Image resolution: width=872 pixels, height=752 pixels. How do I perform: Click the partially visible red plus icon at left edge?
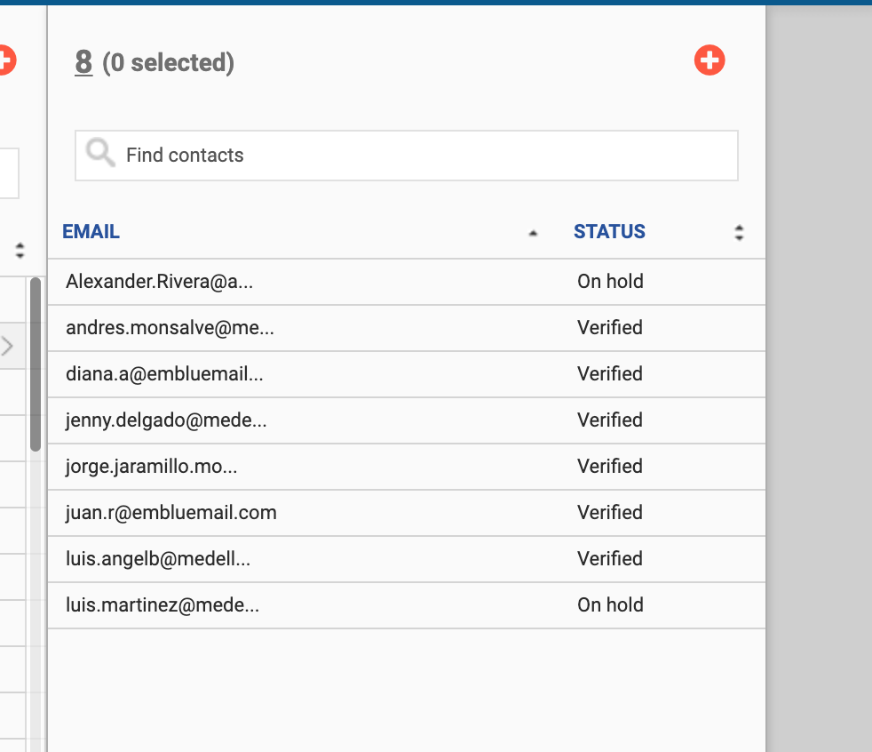tap(5, 60)
